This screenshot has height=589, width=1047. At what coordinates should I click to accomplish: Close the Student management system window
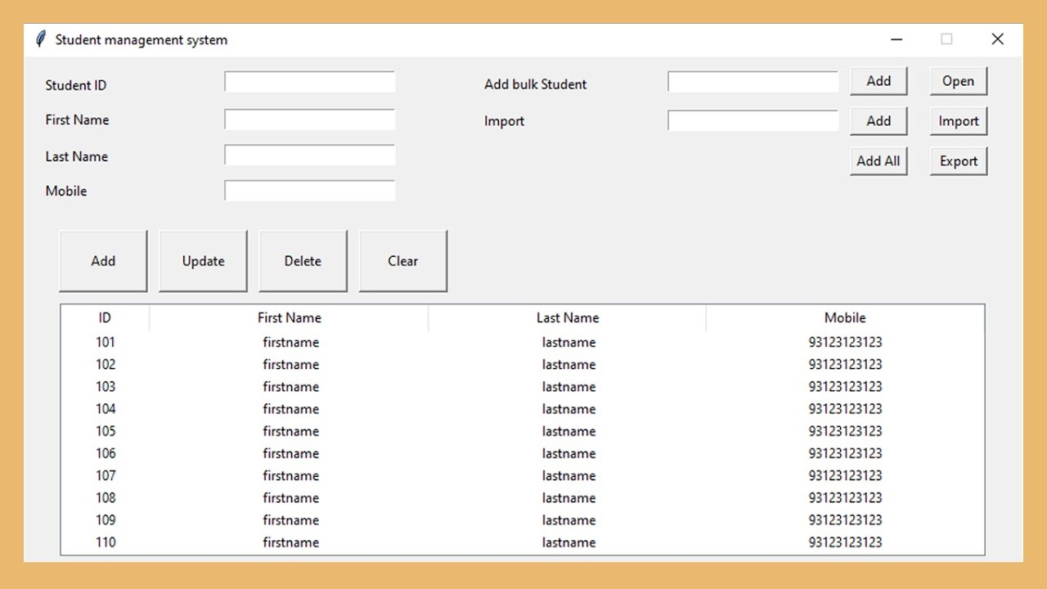(997, 39)
